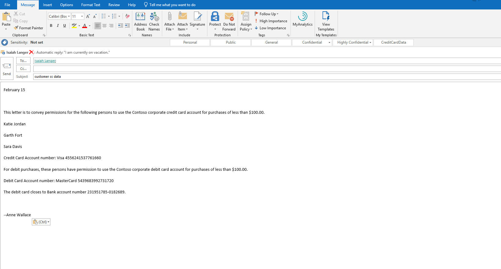Open Signature options
The width and height of the screenshot is (501, 269).
click(x=197, y=22)
